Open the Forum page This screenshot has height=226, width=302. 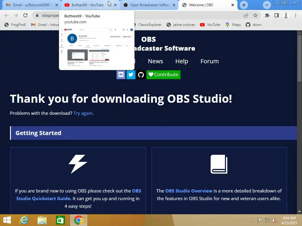click(210, 61)
